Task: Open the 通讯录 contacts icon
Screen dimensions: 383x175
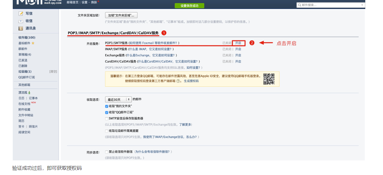Action: (x=21, y=29)
